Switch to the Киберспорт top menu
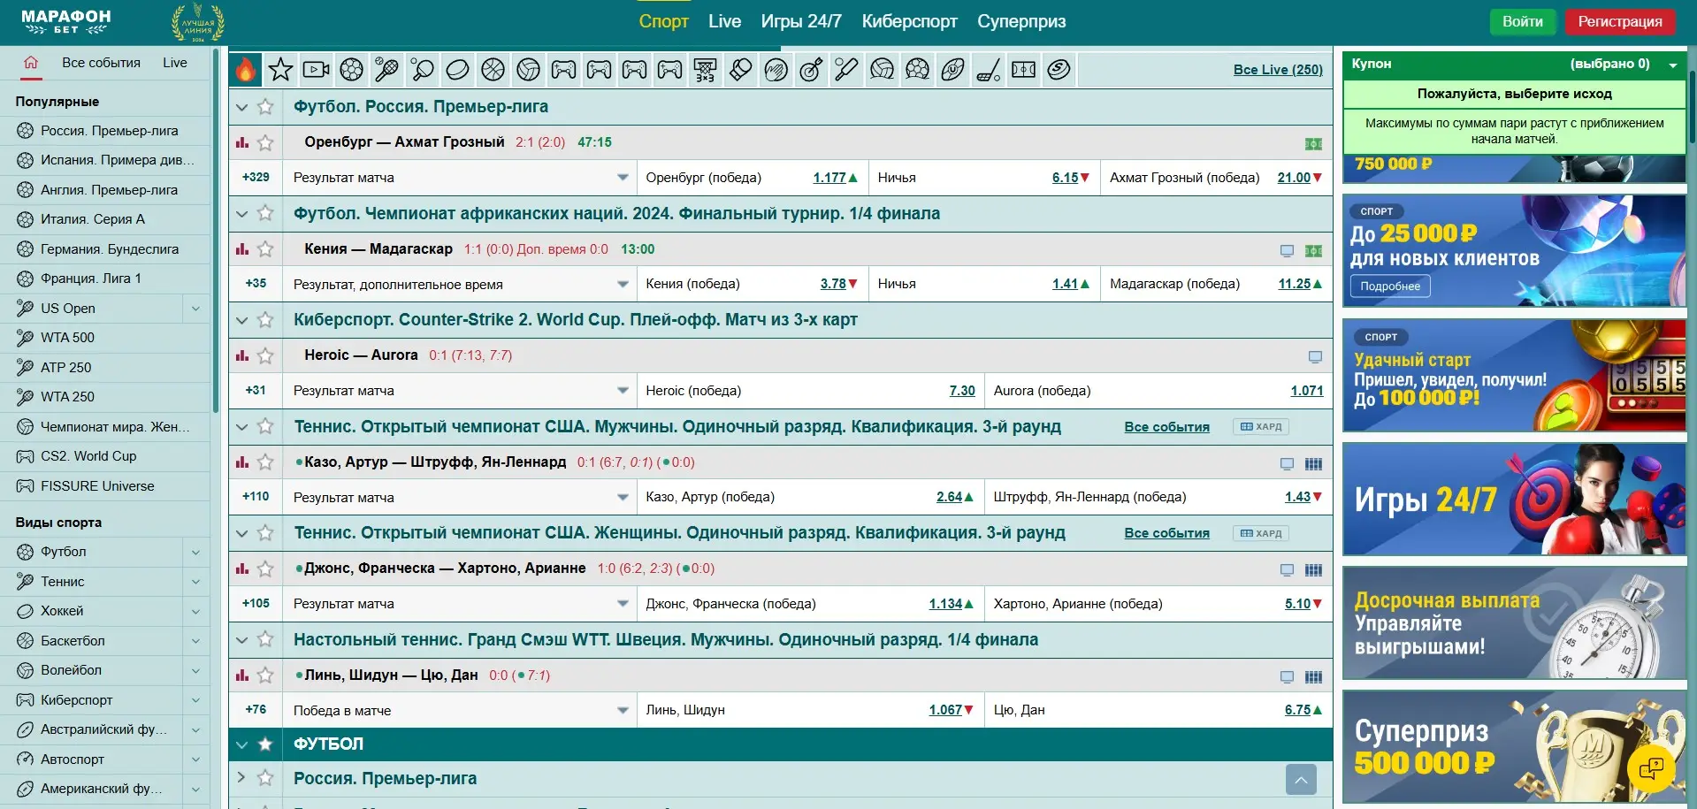The height and width of the screenshot is (809, 1697). click(x=909, y=21)
